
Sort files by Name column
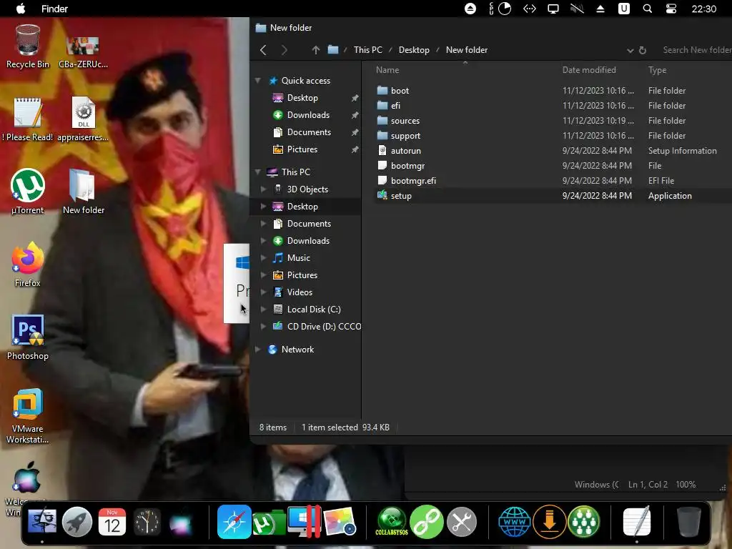click(x=387, y=70)
